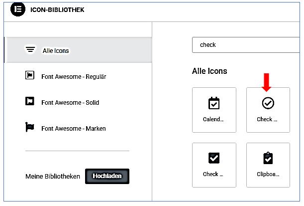The height and width of the screenshot is (206, 304).
Task: Choose the calendar check icon
Action: pyautogui.click(x=213, y=103)
